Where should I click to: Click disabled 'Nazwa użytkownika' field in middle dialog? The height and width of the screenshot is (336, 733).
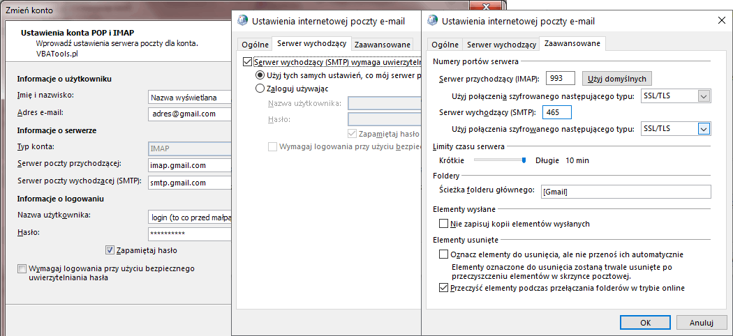point(384,103)
